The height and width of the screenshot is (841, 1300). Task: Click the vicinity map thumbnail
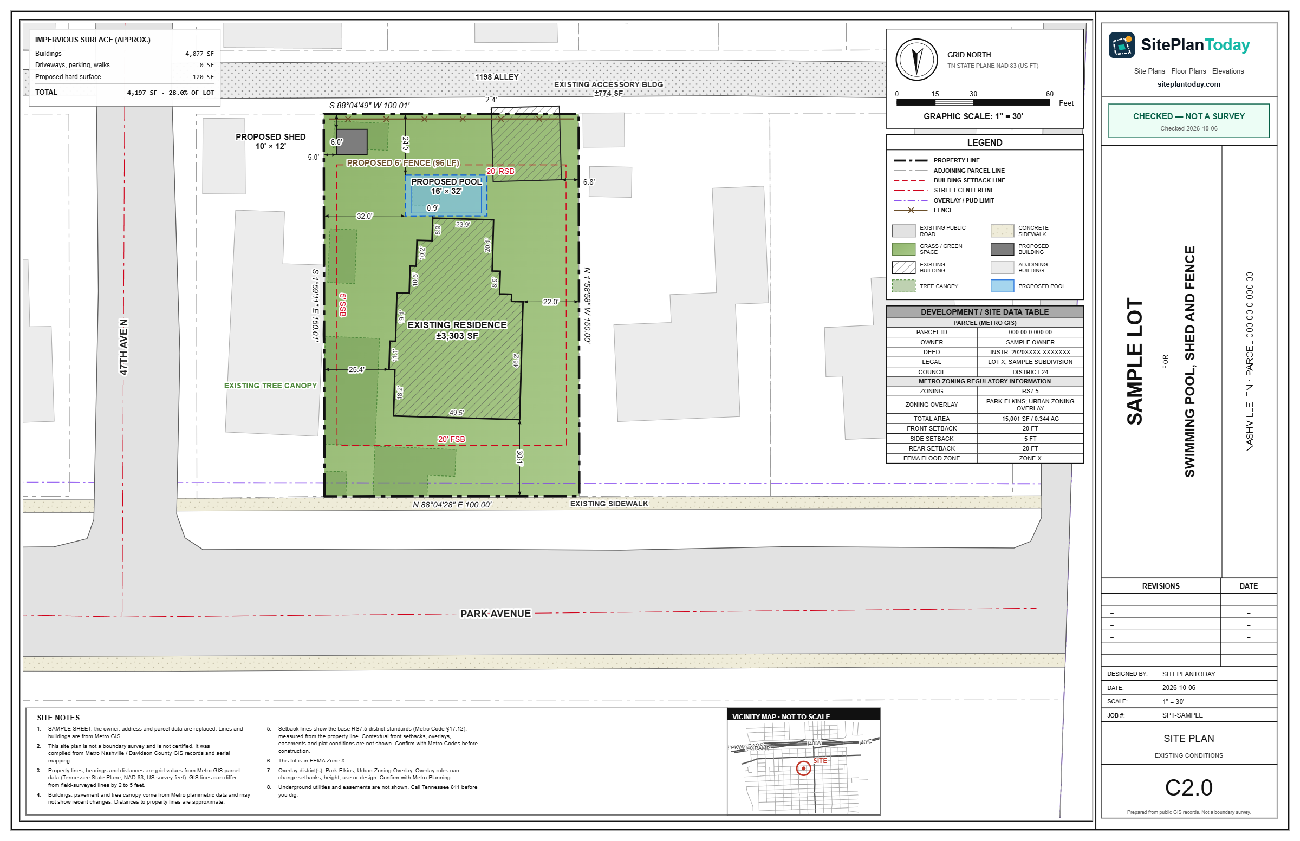[x=803, y=767]
